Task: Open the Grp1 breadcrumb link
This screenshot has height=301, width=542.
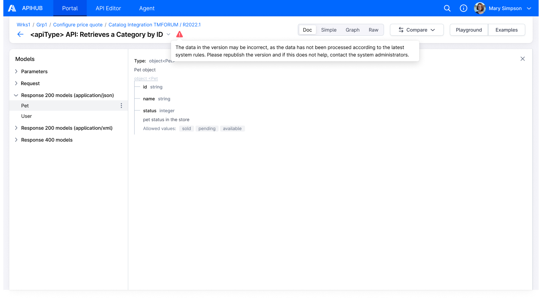Action: click(x=42, y=25)
